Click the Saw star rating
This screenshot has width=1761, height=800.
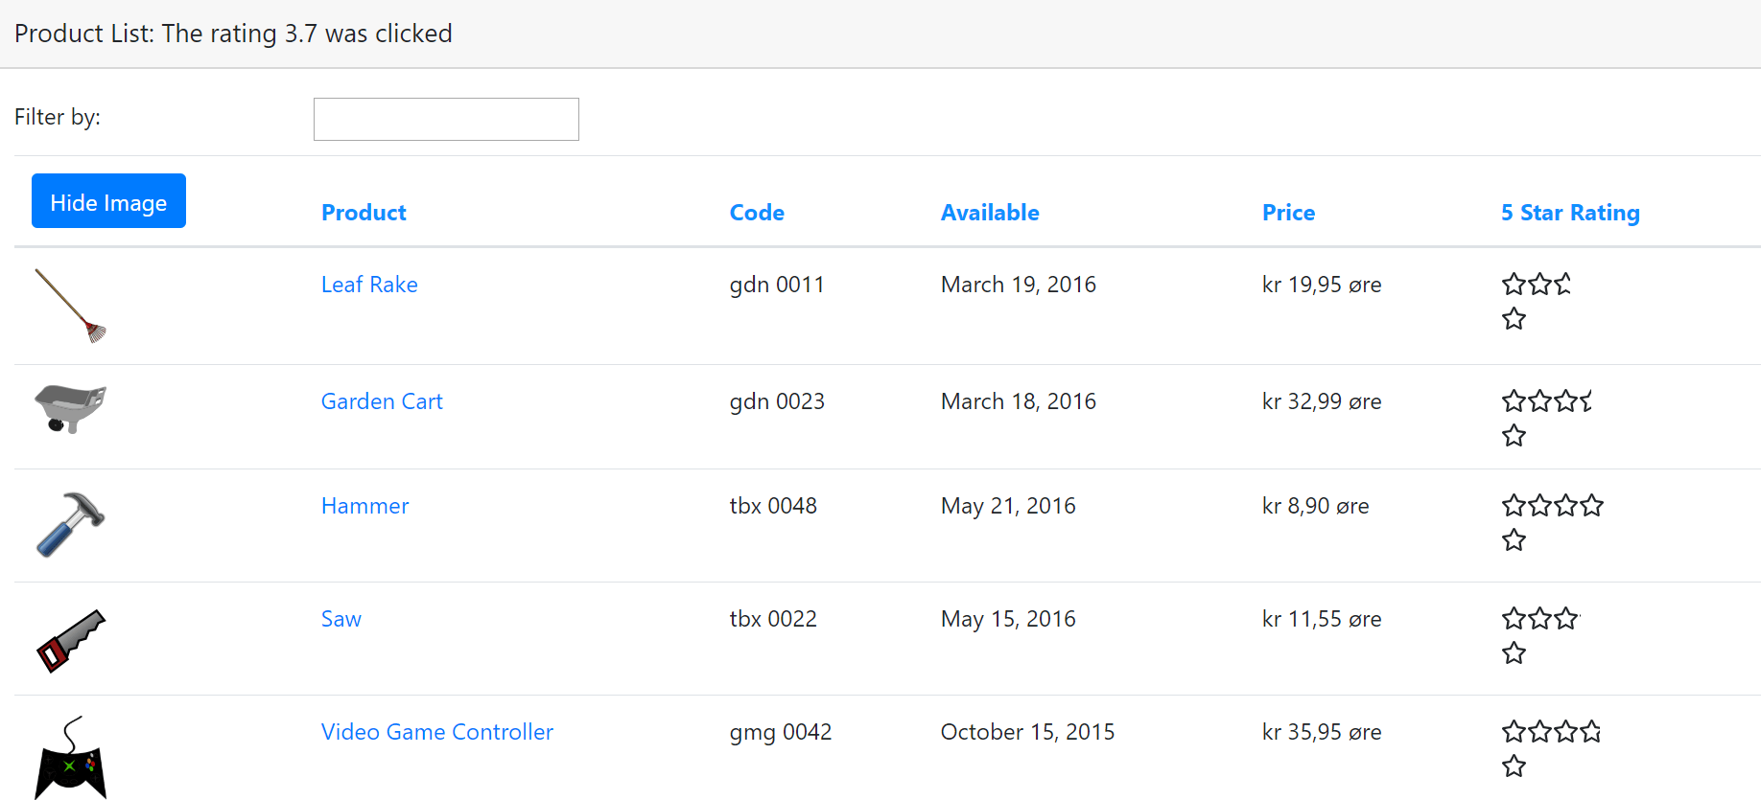click(1539, 619)
